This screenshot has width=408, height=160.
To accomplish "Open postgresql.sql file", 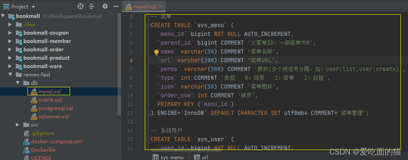I will tap(55, 108).
